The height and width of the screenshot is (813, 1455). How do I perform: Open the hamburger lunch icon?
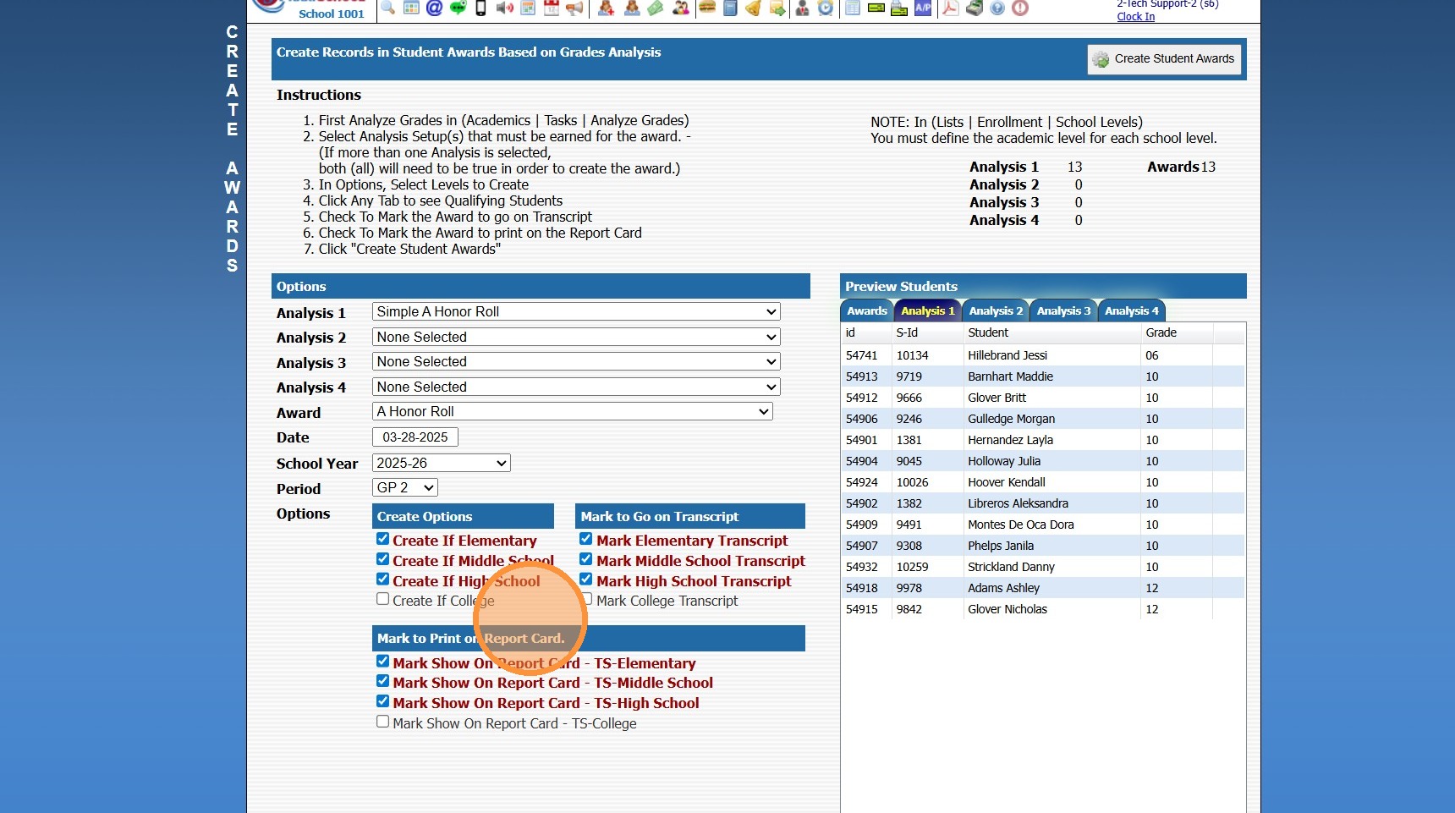coord(707,8)
